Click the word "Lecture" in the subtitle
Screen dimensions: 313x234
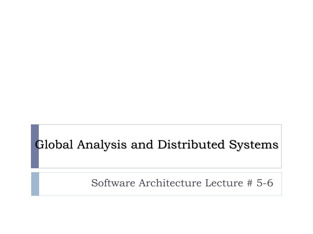(224, 183)
